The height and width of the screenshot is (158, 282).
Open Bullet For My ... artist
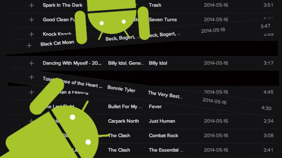[x=125, y=107]
